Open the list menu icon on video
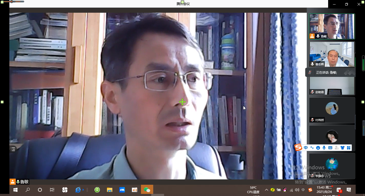 (13, 149)
